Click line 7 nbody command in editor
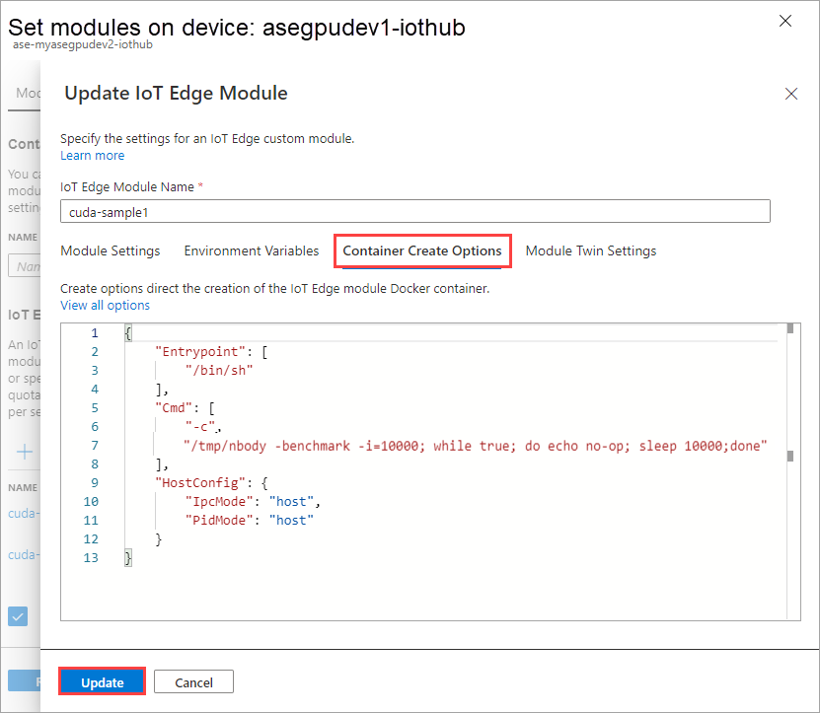 [475, 446]
